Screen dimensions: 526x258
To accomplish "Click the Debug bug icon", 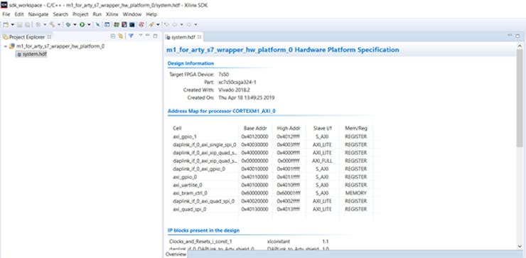I will [x=68, y=24].
